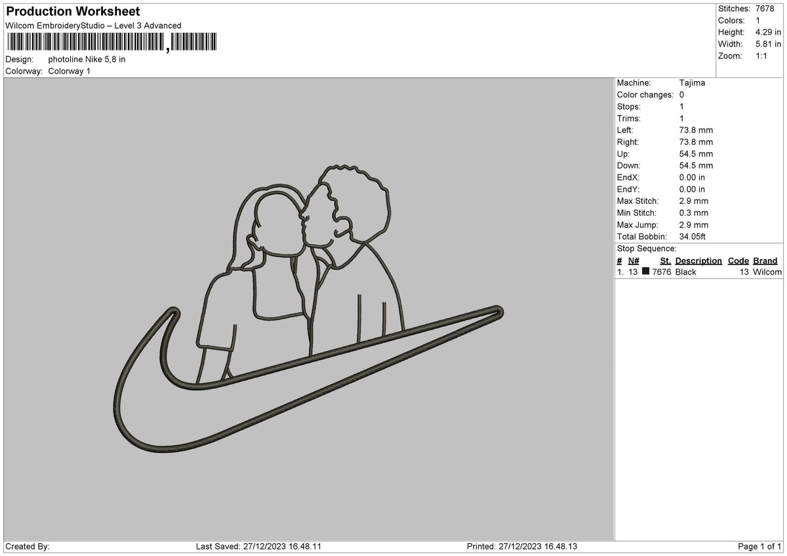Click the 'Last Saved: 27/12/2023 16.48.11' text
This screenshot has width=787, height=556.
pos(258,547)
